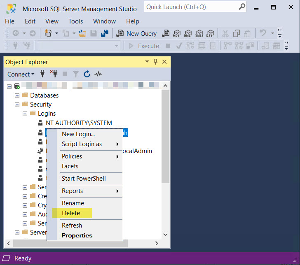The height and width of the screenshot is (265, 300).
Task: Click the Activity Monitor icon
Action: 98,74
